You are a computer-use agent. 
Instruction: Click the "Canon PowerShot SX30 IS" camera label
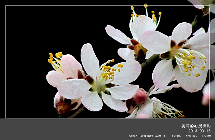[147, 136]
